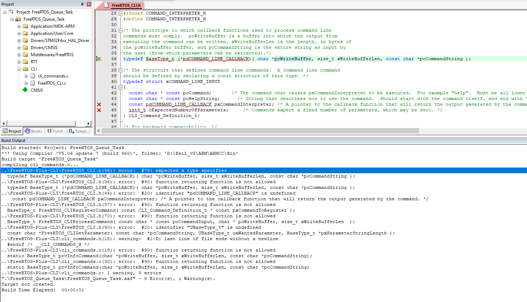Click the Drivers/STM32F4xx_HAL_Driver folder icon
Image resolution: width=527 pixels, height=302 pixels.
pos(25,41)
